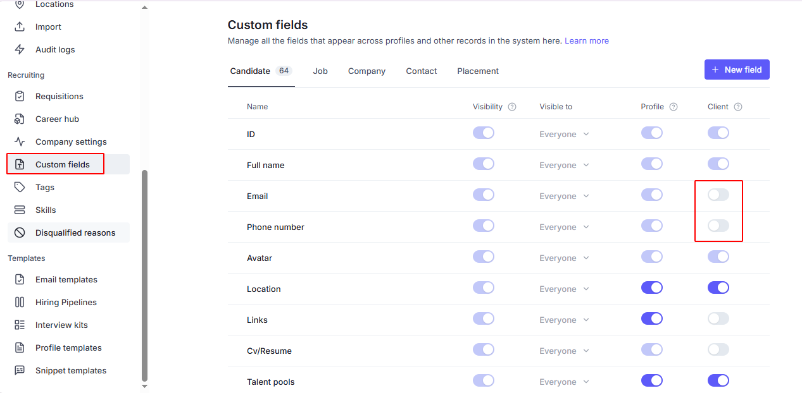Open Audit logs lightning icon
The height and width of the screenshot is (393, 802).
(x=20, y=50)
